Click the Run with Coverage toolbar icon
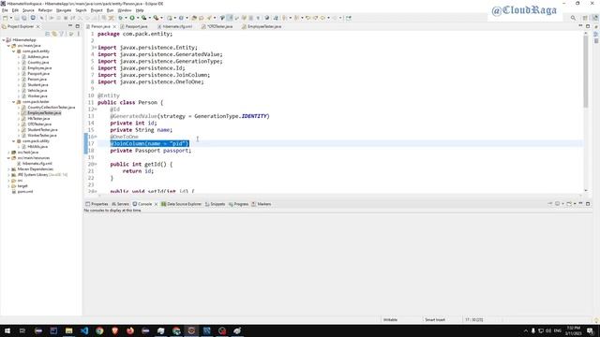This screenshot has width=600, height=337. (143, 18)
